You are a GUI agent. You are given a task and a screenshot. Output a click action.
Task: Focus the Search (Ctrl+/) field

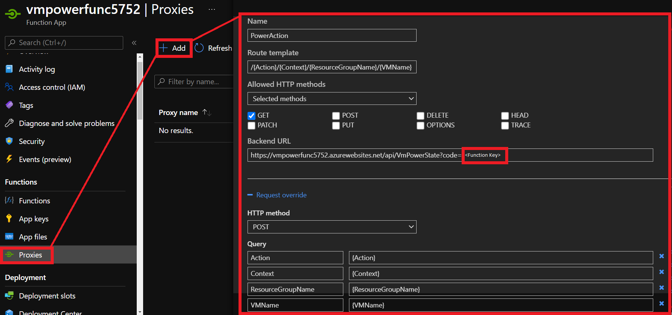pyautogui.click(x=64, y=42)
